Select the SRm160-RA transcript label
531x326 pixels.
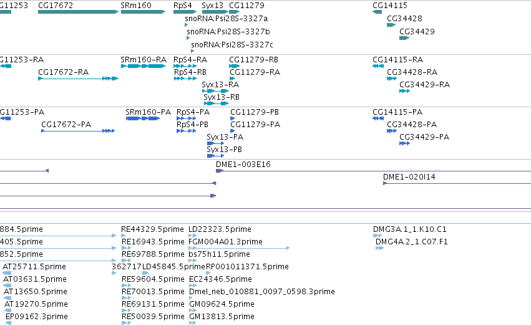[144, 59]
